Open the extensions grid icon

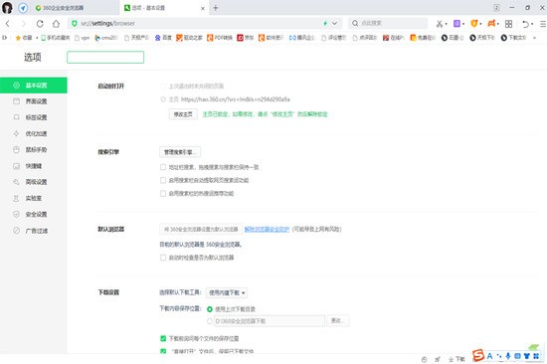click(508, 24)
